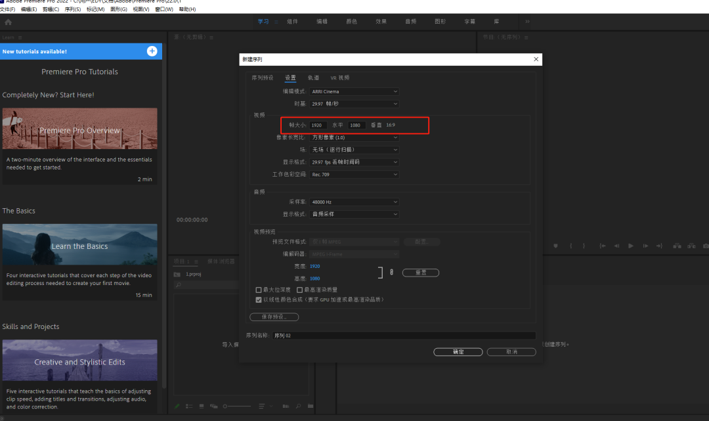Open the Project panel hamburger menu

pos(196,261)
